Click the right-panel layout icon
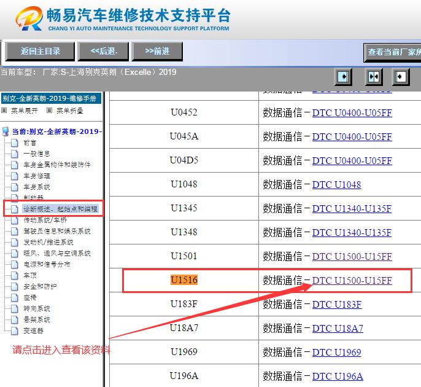This screenshot has width=421, height=387. click(401, 77)
